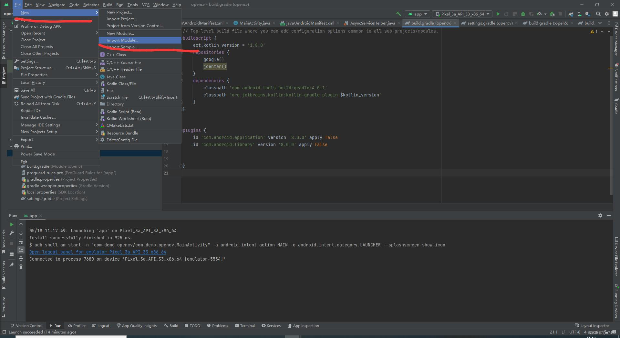Screen dimensions: 620x338
Task: Toggle Gradle tool window sidebar tab
Action: coord(616,106)
